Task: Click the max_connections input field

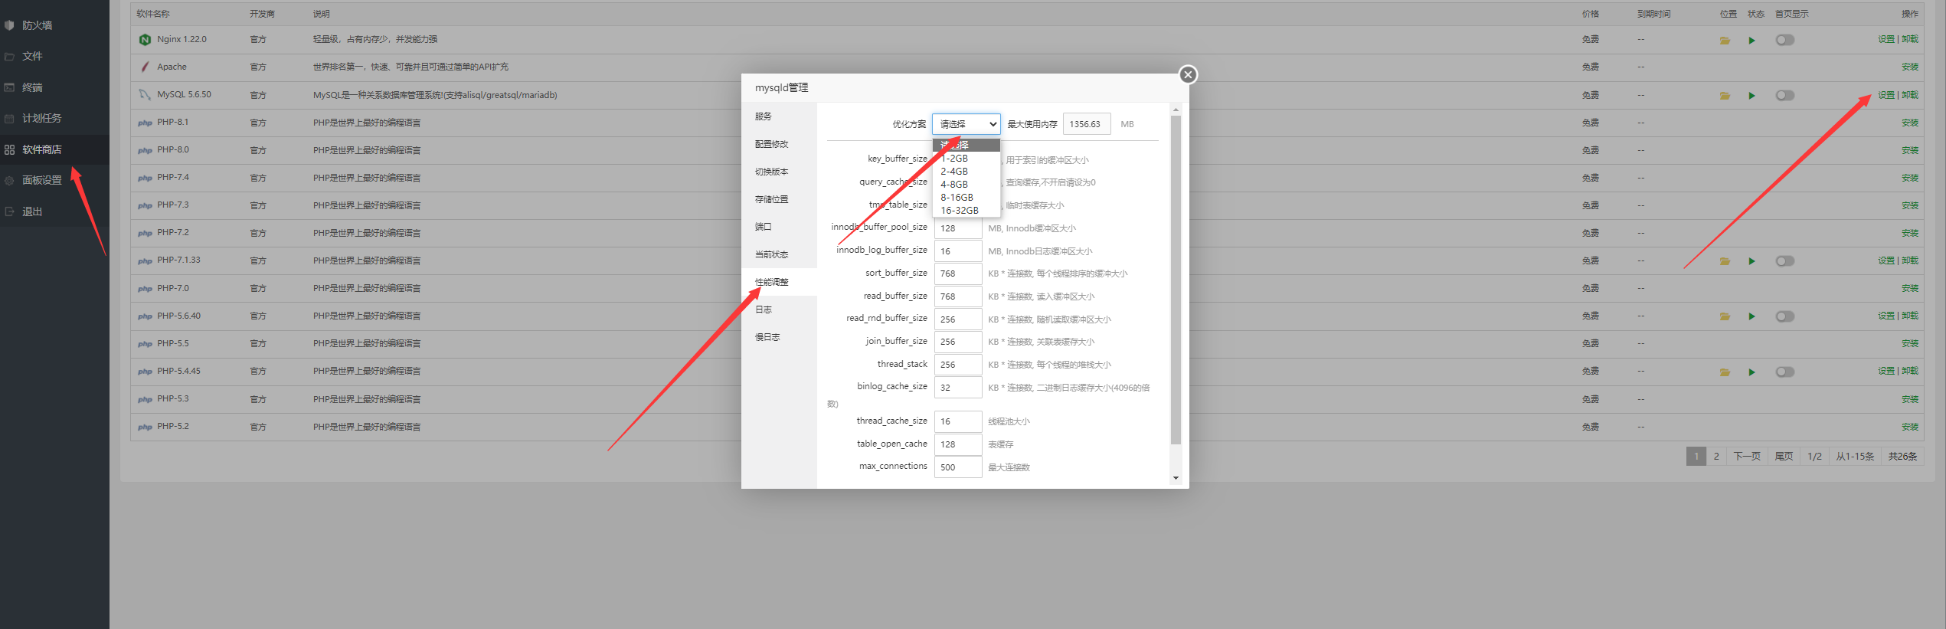Action: click(x=958, y=467)
